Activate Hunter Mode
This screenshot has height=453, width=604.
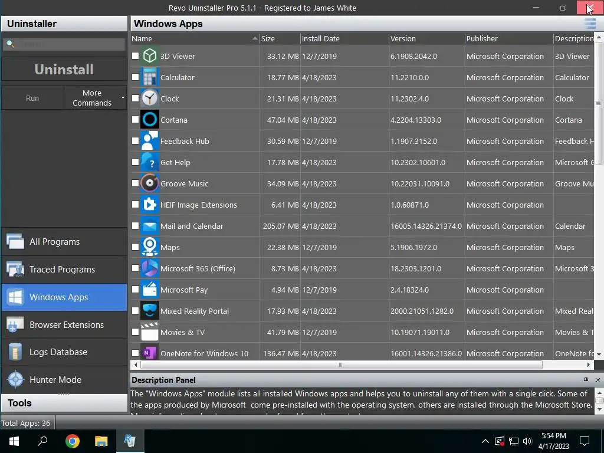click(x=64, y=380)
